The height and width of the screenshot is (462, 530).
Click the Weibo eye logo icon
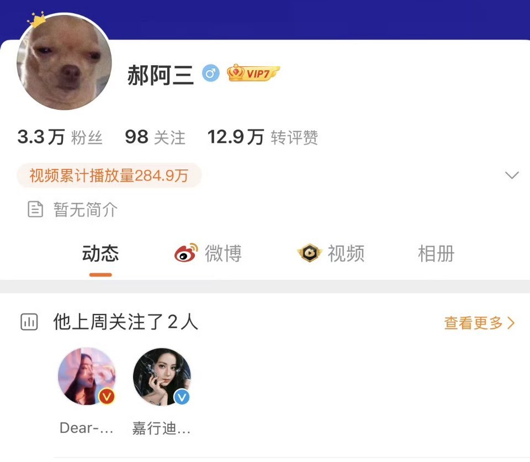coord(186,252)
